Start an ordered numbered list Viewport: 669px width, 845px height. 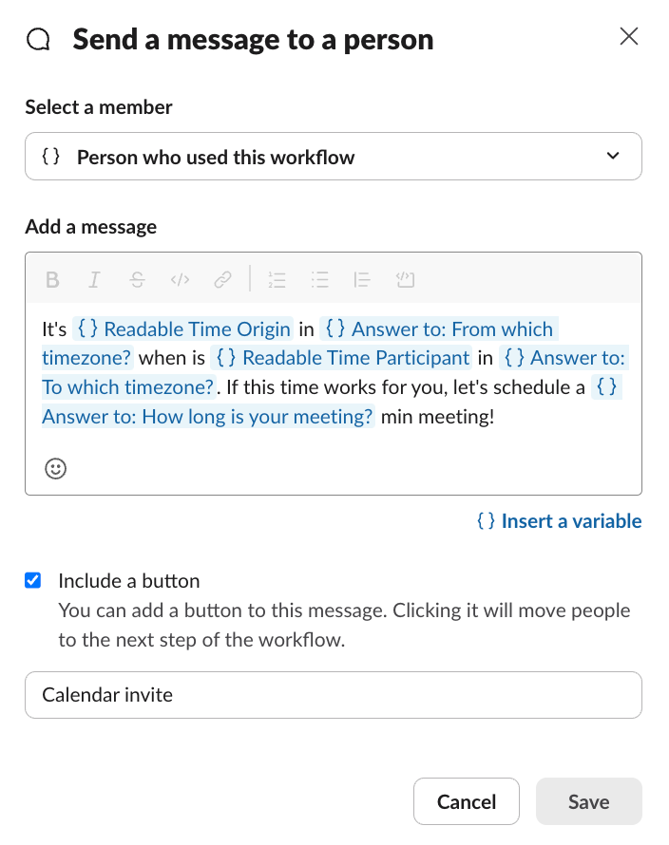pyautogui.click(x=277, y=279)
